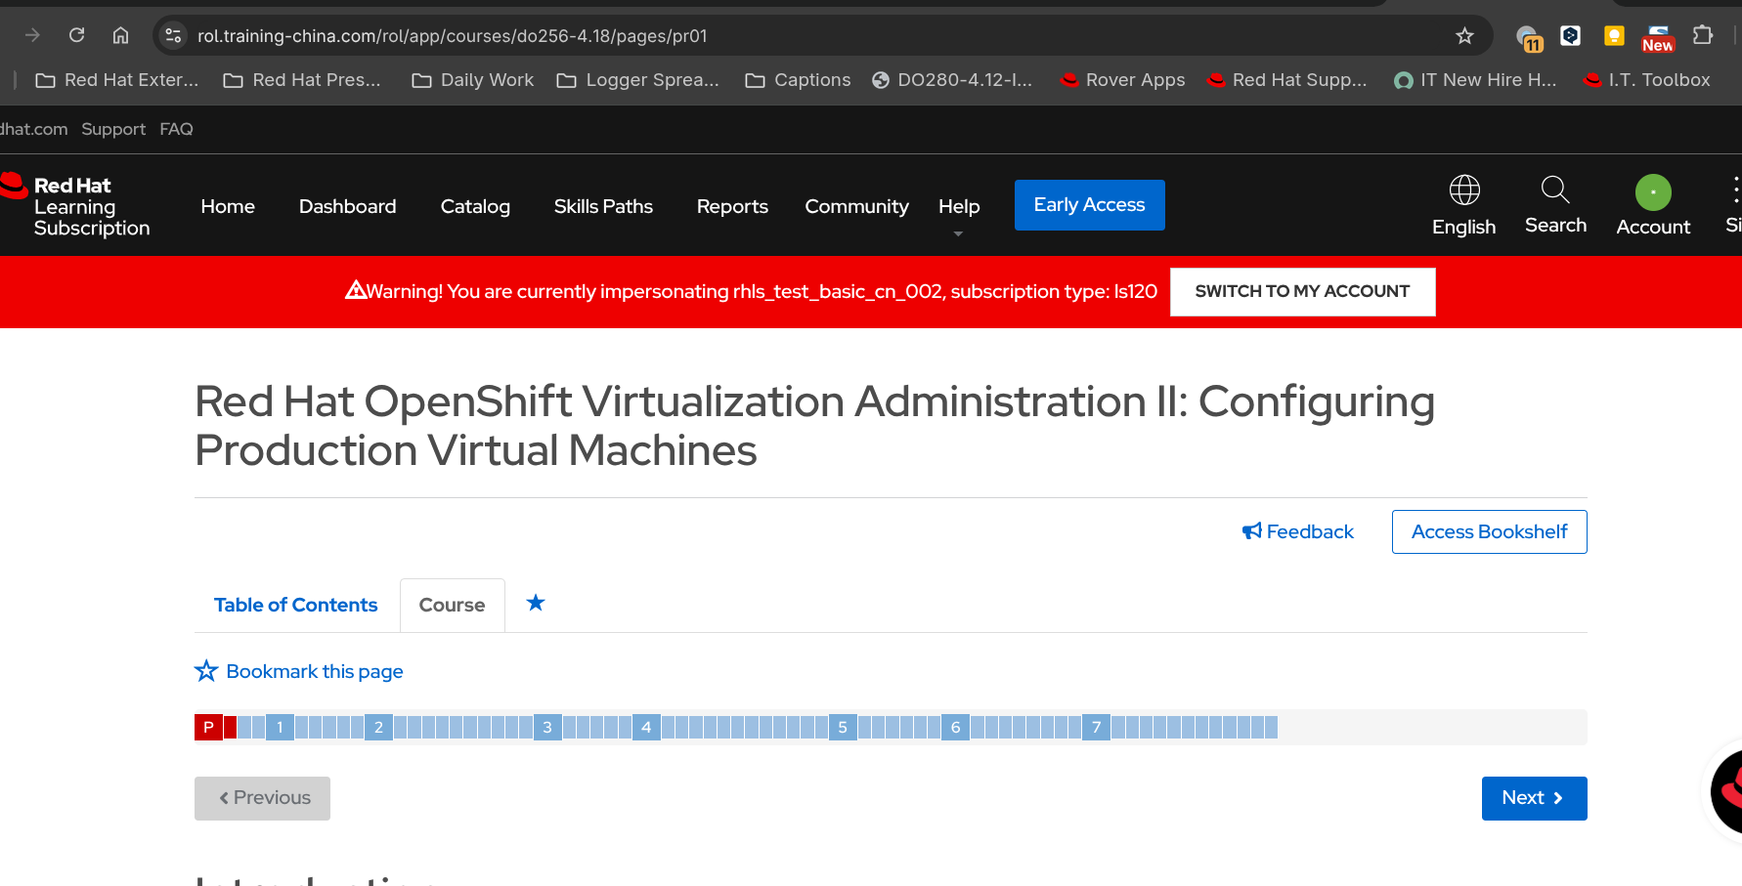Toggle Bookmark this page star
Image resolution: width=1742 pixels, height=886 pixels.
(206, 671)
